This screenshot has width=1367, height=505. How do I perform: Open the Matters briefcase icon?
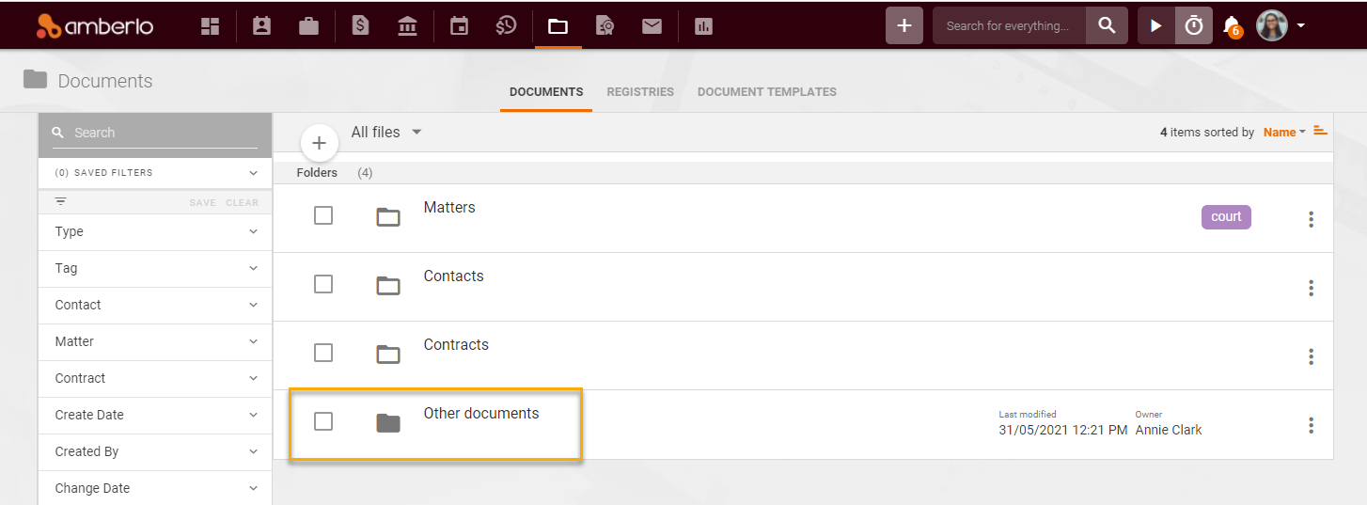click(308, 26)
